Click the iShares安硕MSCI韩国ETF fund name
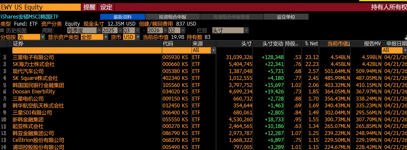The image size is (407, 150). (x=29, y=17)
